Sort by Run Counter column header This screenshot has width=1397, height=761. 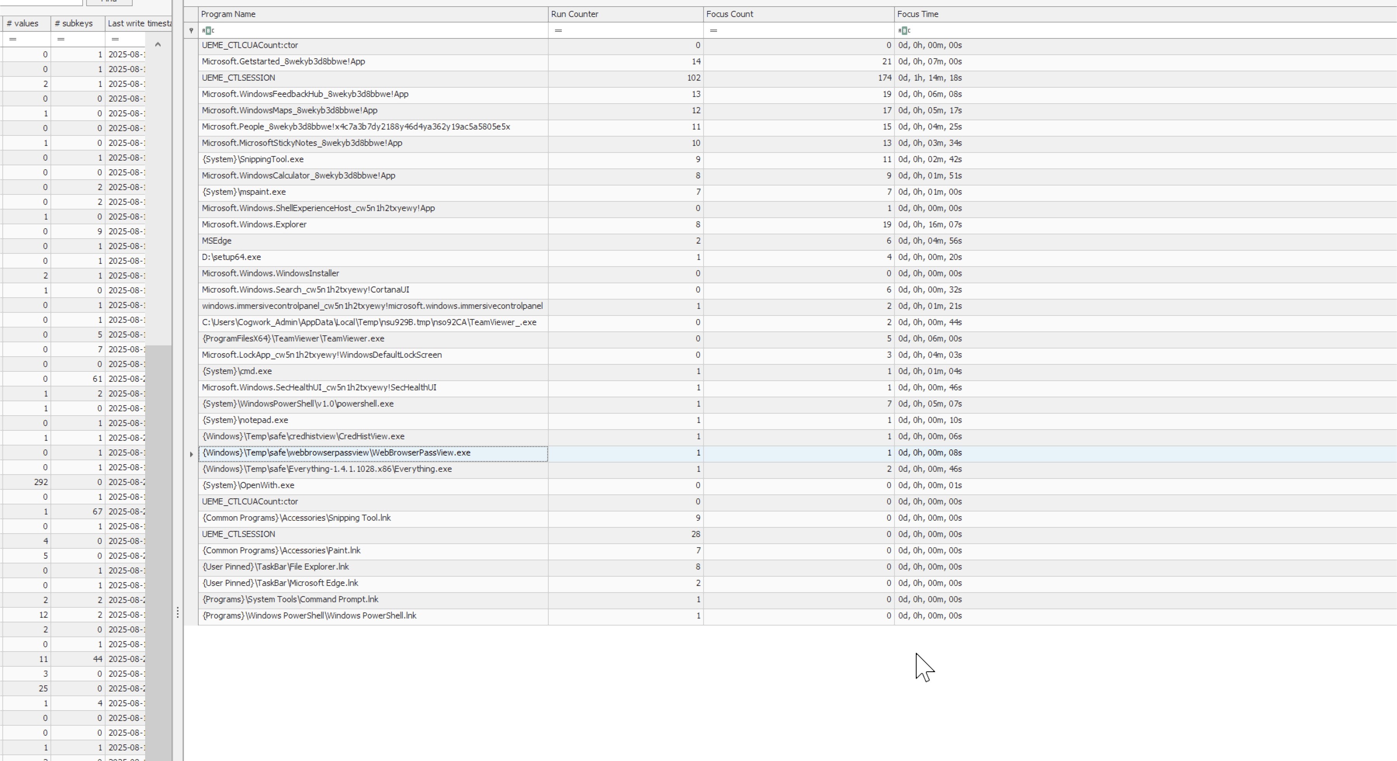pyautogui.click(x=626, y=14)
